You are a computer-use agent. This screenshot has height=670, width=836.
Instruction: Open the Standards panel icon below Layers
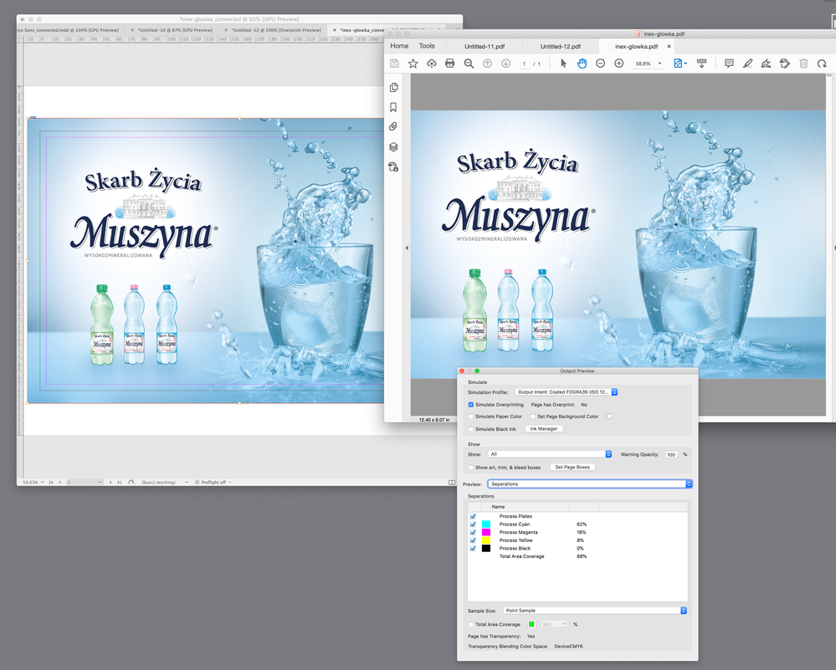click(393, 166)
